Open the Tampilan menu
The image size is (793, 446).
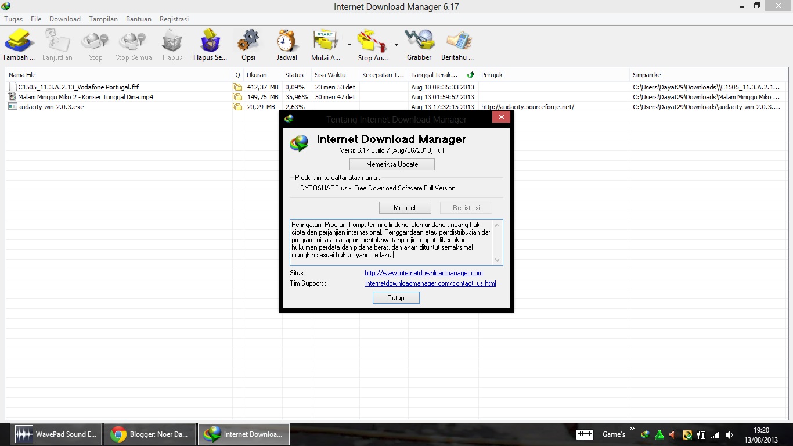tap(103, 19)
